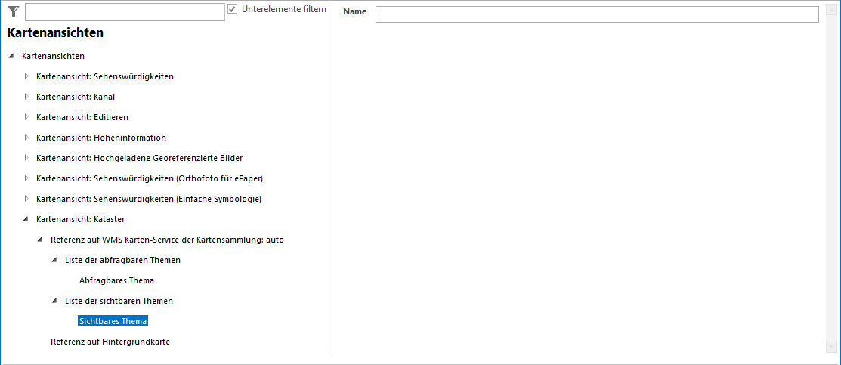Select Abfragbares Thema tree item
This screenshot has width=841, height=365.
(x=116, y=280)
